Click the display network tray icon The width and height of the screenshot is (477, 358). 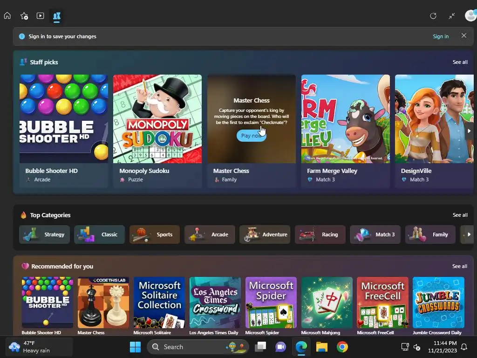[x=405, y=347]
